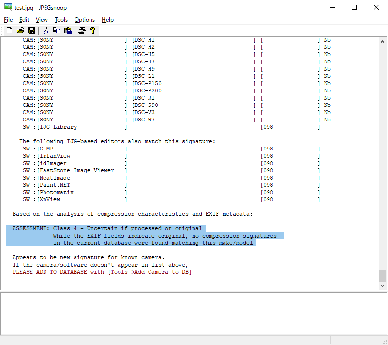Image resolution: width=388 pixels, height=345 pixels.
Task: Open About with the question mark icon
Action: coord(93,30)
